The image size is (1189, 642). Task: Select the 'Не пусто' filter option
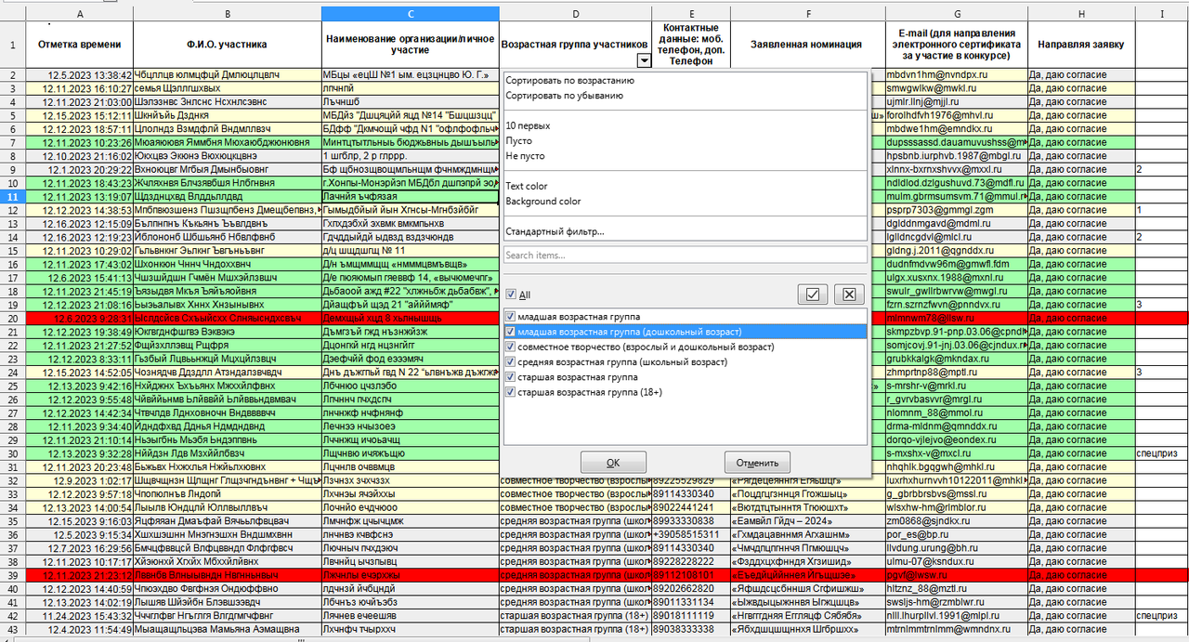tap(685, 156)
